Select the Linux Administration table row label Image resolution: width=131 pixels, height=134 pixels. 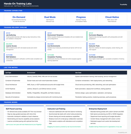(x=12, y=76)
